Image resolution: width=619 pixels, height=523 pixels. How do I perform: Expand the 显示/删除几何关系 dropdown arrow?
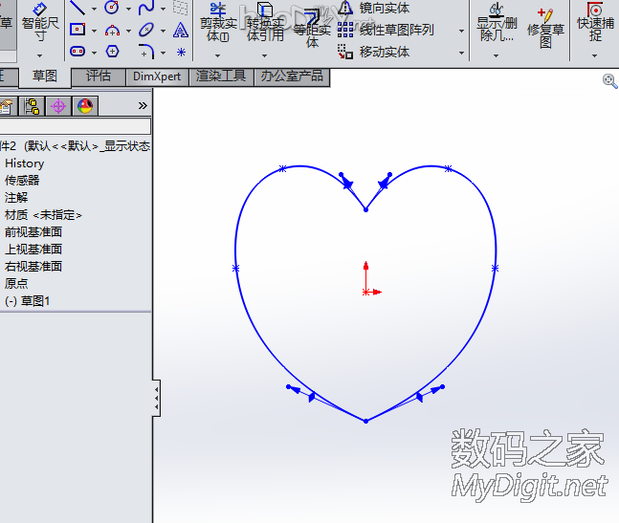(x=496, y=55)
